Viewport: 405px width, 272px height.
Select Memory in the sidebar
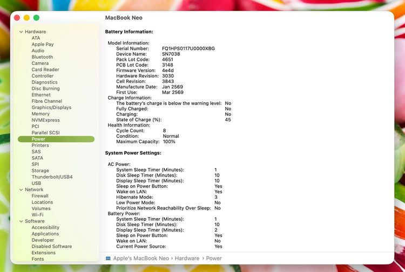click(x=40, y=114)
